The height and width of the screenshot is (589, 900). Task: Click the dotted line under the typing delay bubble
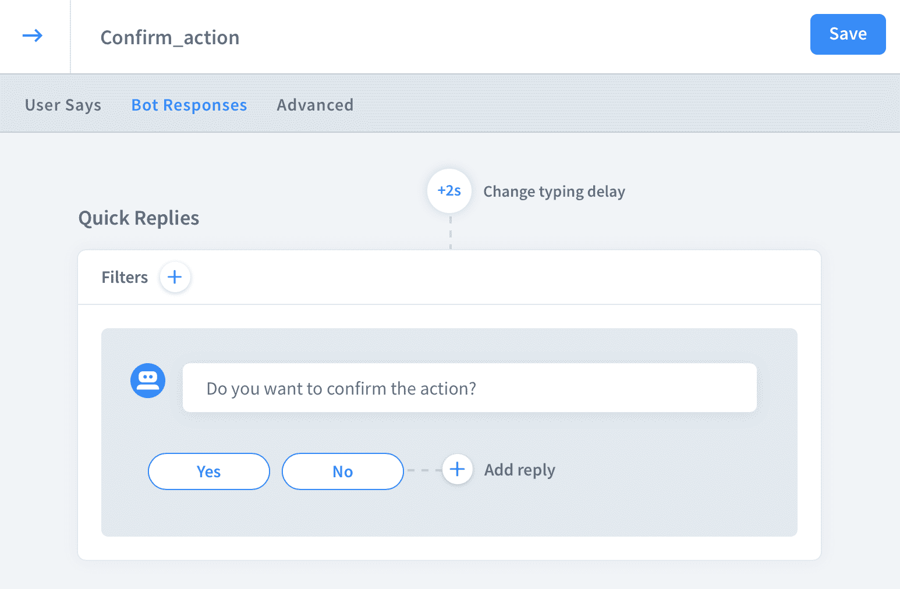pos(451,233)
